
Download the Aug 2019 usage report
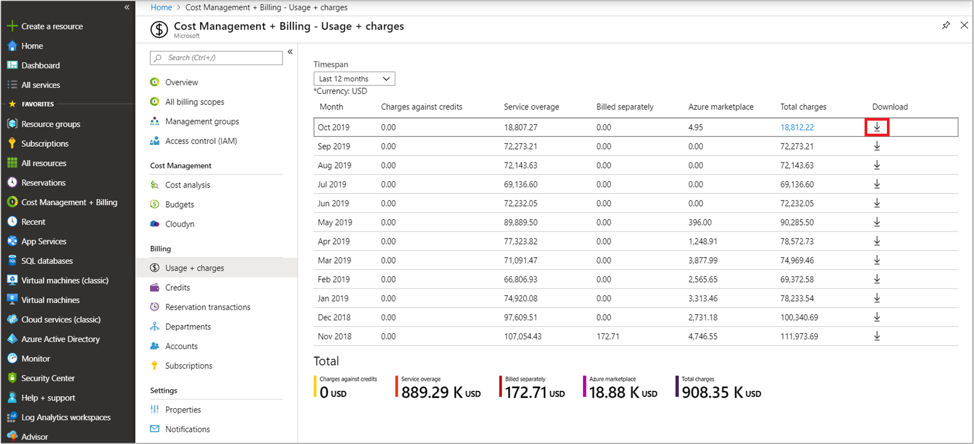(877, 165)
